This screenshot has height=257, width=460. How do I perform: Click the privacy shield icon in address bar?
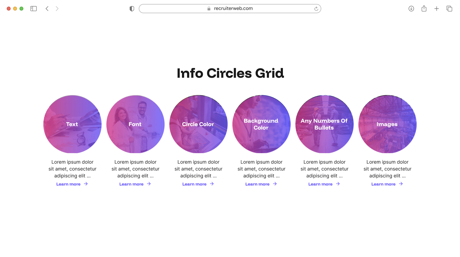click(x=132, y=8)
